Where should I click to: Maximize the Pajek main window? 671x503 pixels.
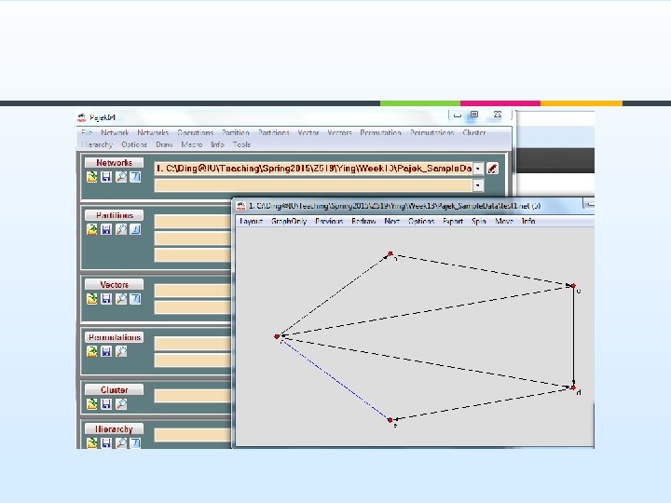pyautogui.click(x=474, y=115)
